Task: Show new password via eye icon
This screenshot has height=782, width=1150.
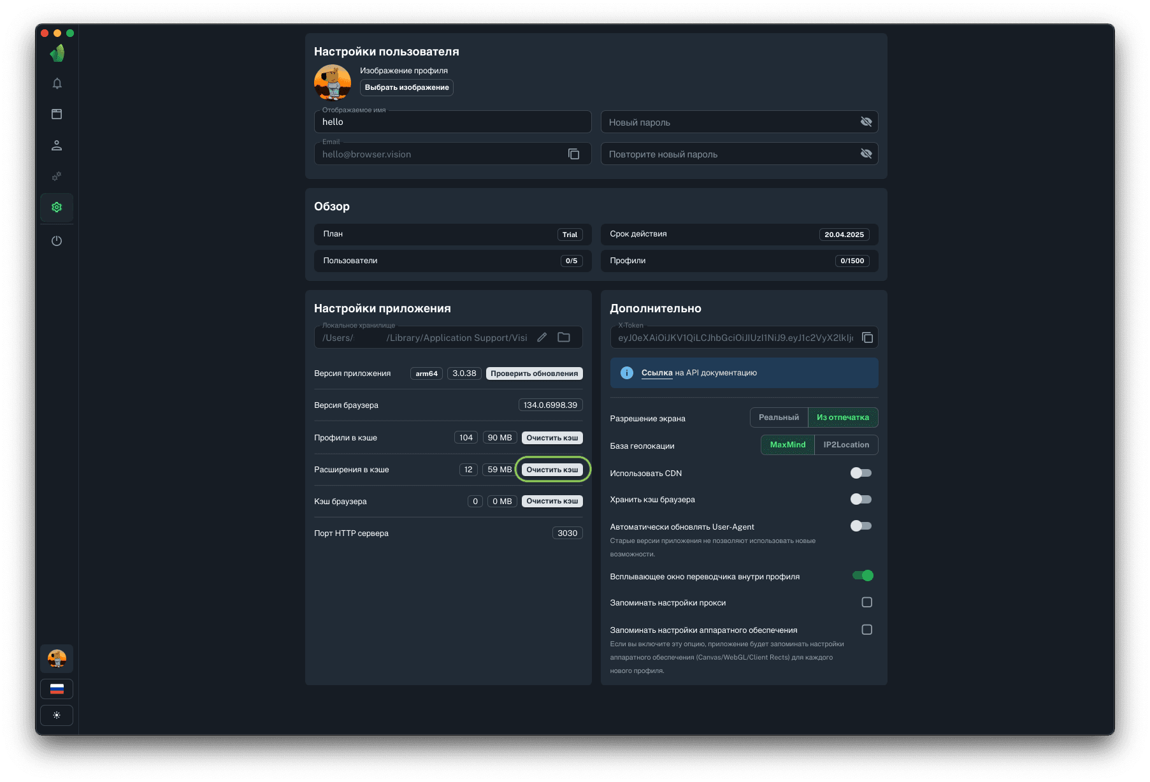Action: (866, 122)
